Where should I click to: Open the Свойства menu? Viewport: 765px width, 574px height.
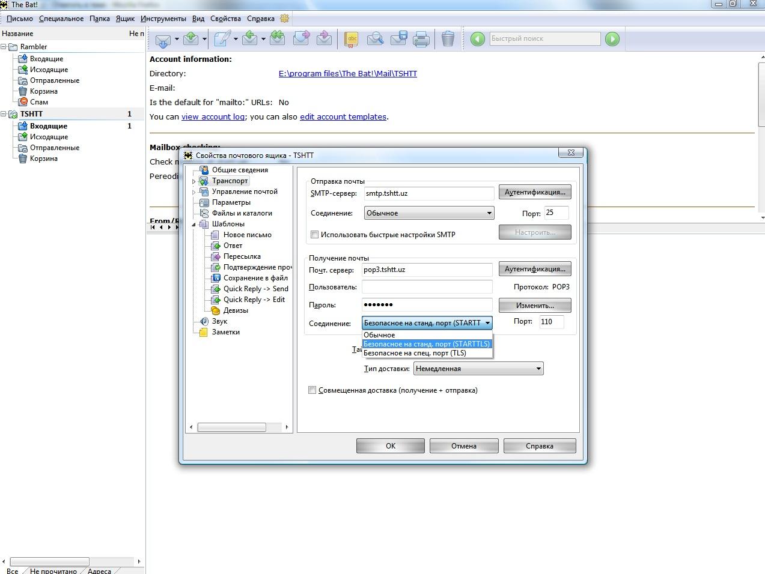[x=226, y=19]
